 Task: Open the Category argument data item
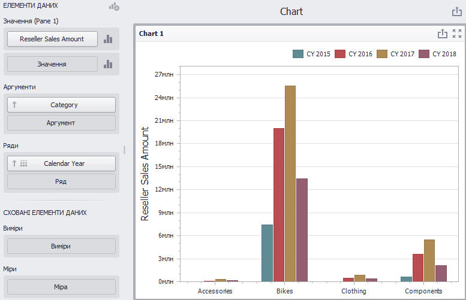click(61, 105)
